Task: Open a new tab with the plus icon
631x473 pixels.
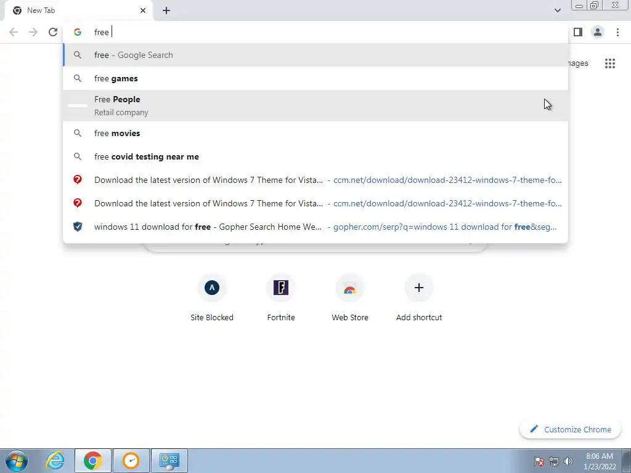Action: [x=166, y=10]
